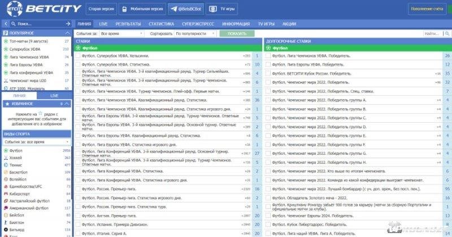Check the box for Суперкубок УЕФА. Хельсинки
Screen dimensions: 452x237
[78, 56]
